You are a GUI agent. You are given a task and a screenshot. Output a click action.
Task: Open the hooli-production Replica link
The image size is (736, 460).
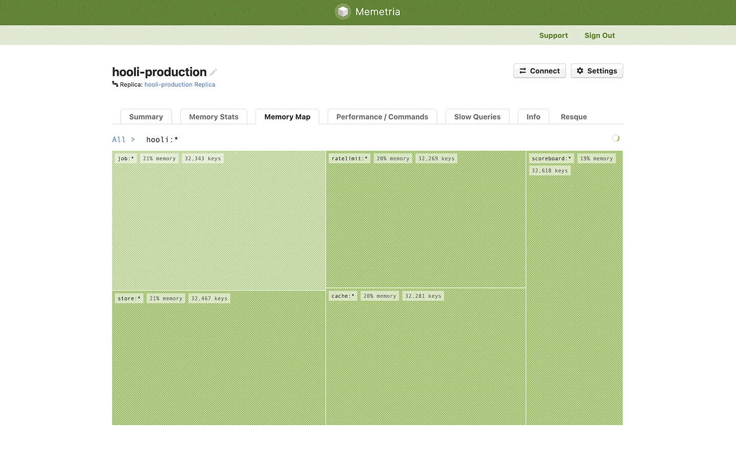[179, 85]
